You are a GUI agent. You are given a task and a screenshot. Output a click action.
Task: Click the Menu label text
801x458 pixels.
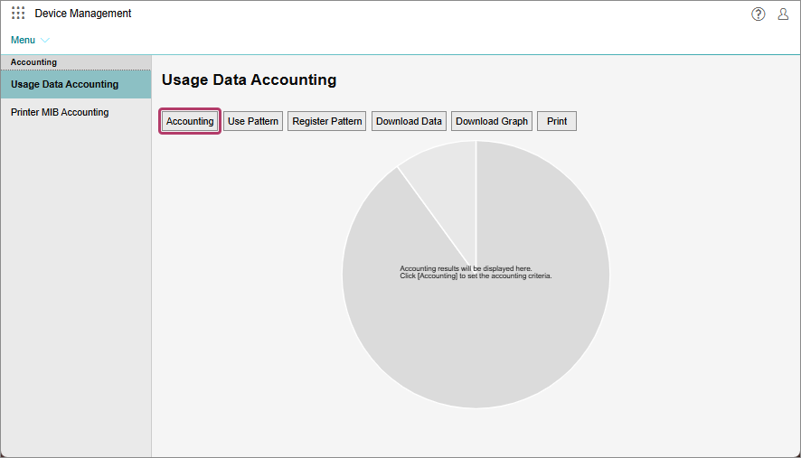(23, 40)
